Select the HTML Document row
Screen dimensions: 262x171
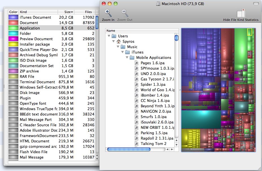(52, 141)
